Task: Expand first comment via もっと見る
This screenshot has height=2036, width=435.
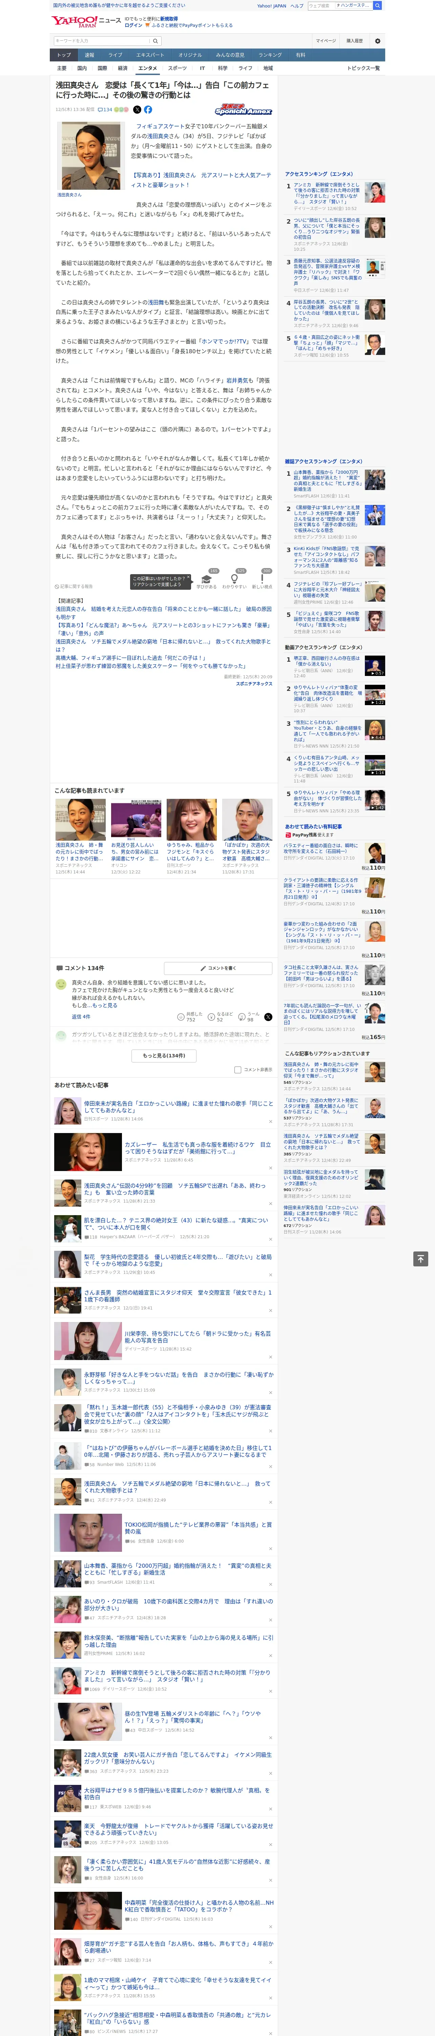Action: pyautogui.click(x=105, y=1005)
